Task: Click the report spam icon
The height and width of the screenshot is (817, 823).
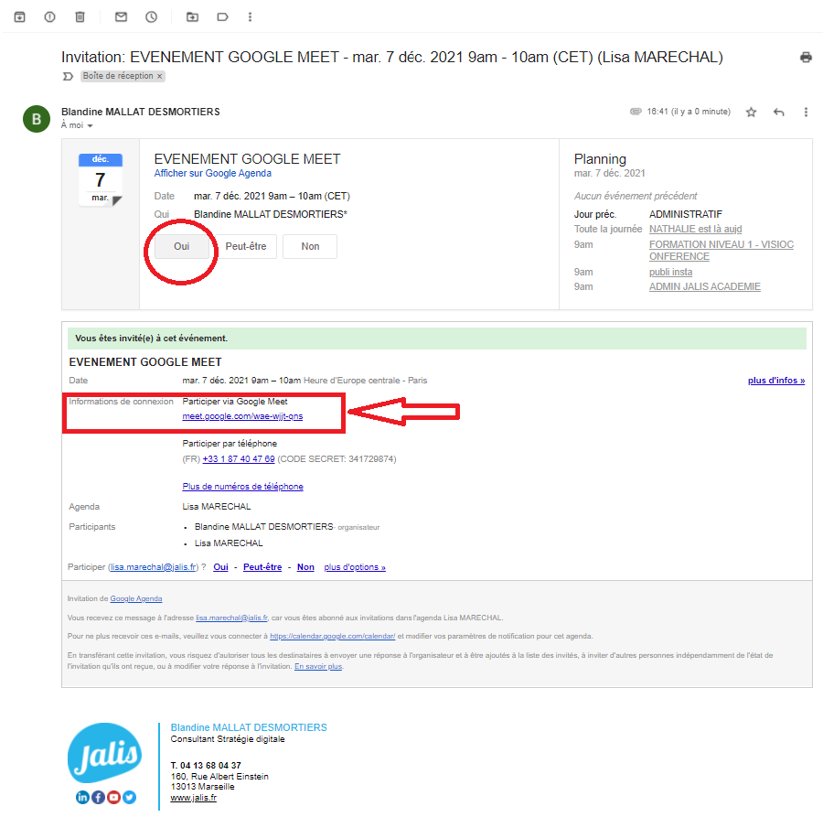Action: point(49,16)
